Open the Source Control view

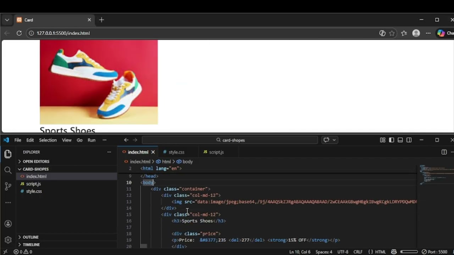(8, 186)
